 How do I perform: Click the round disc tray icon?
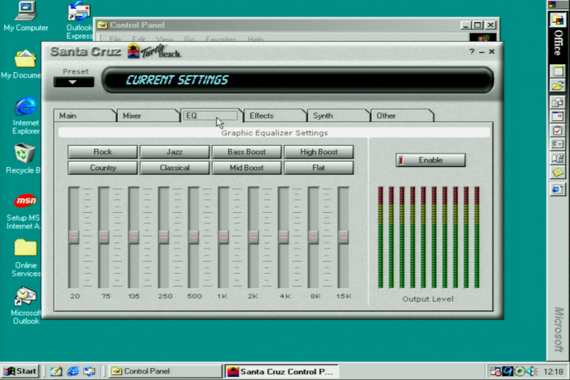point(519,371)
